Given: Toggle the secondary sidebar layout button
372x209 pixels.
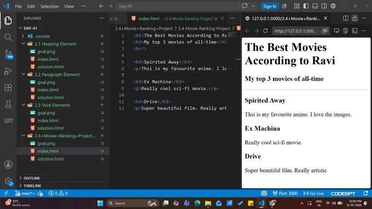Looking at the screenshot, I should (324, 6).
